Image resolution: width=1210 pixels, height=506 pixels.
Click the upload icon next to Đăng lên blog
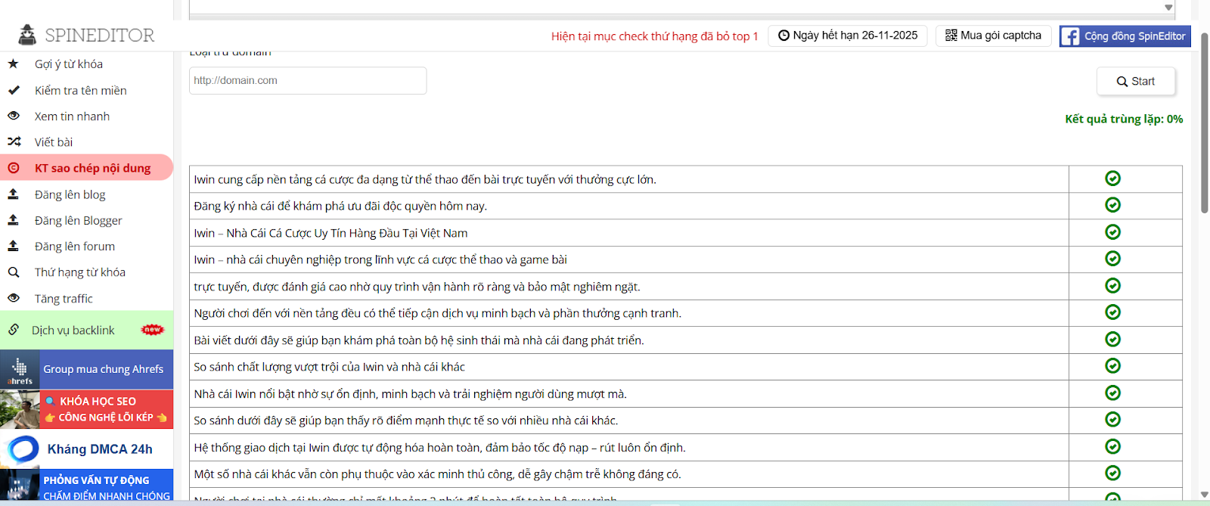pos(13,194)
